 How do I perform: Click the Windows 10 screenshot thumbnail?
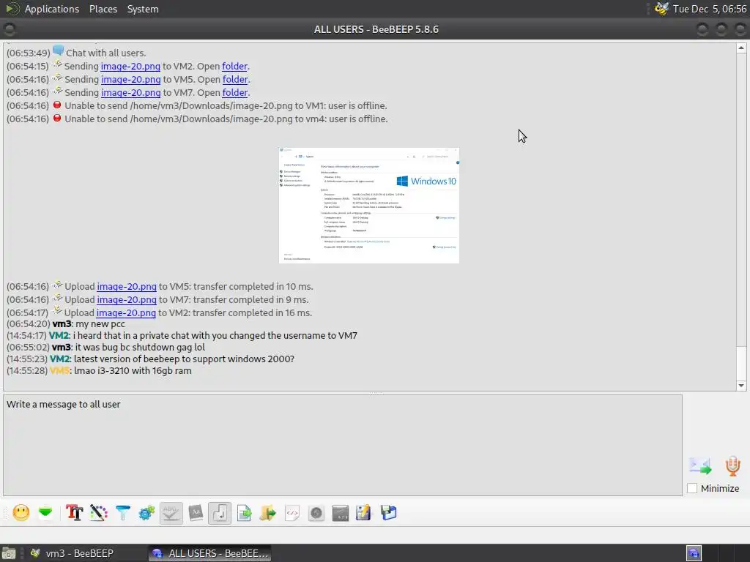click(369, 206)
